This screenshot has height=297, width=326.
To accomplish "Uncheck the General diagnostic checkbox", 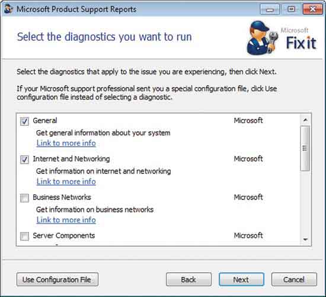I will click(24, 121).
